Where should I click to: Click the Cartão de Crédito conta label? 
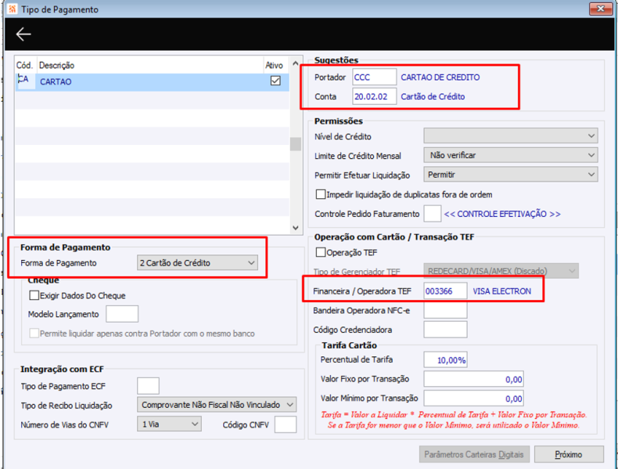click(433, 96)
